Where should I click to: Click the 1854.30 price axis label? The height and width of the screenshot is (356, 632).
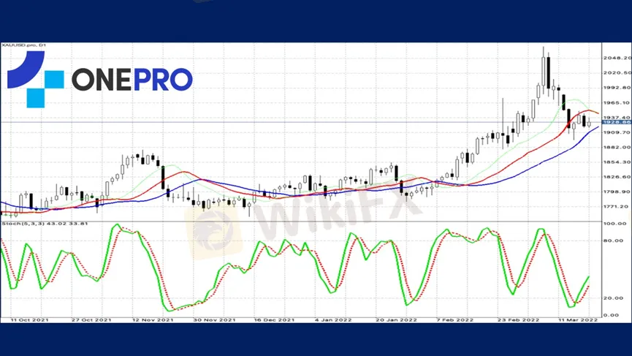(x=617, y=162)
